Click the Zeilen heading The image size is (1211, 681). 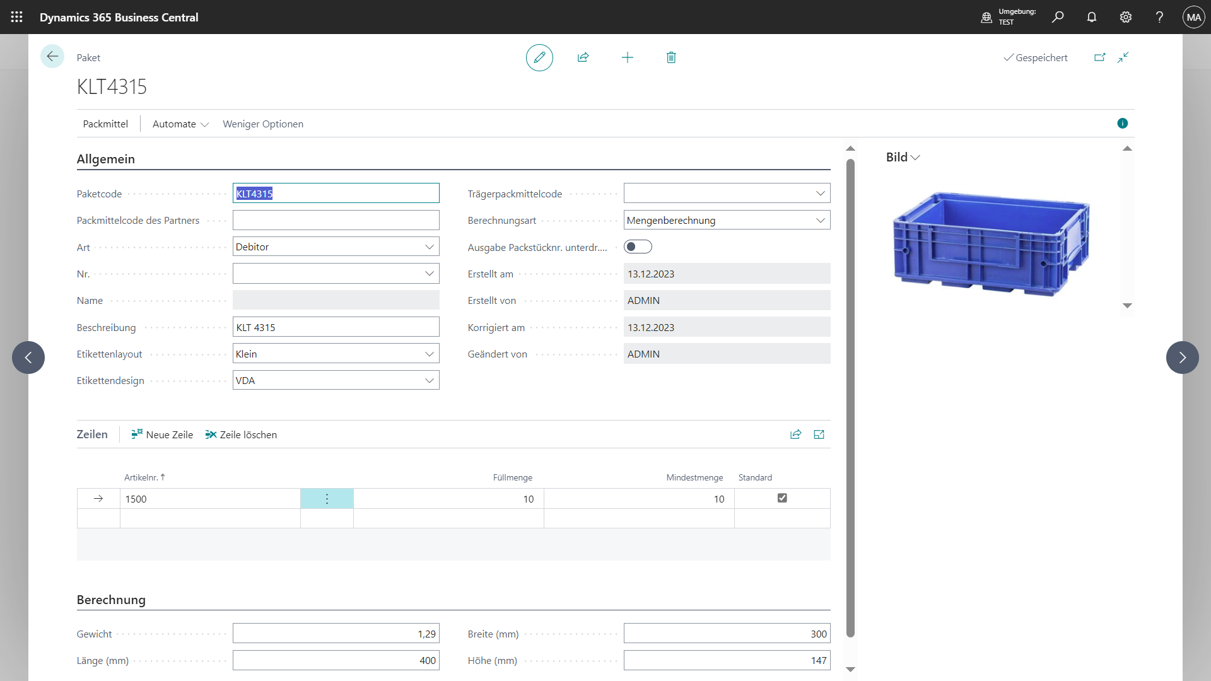click(92, 434)
